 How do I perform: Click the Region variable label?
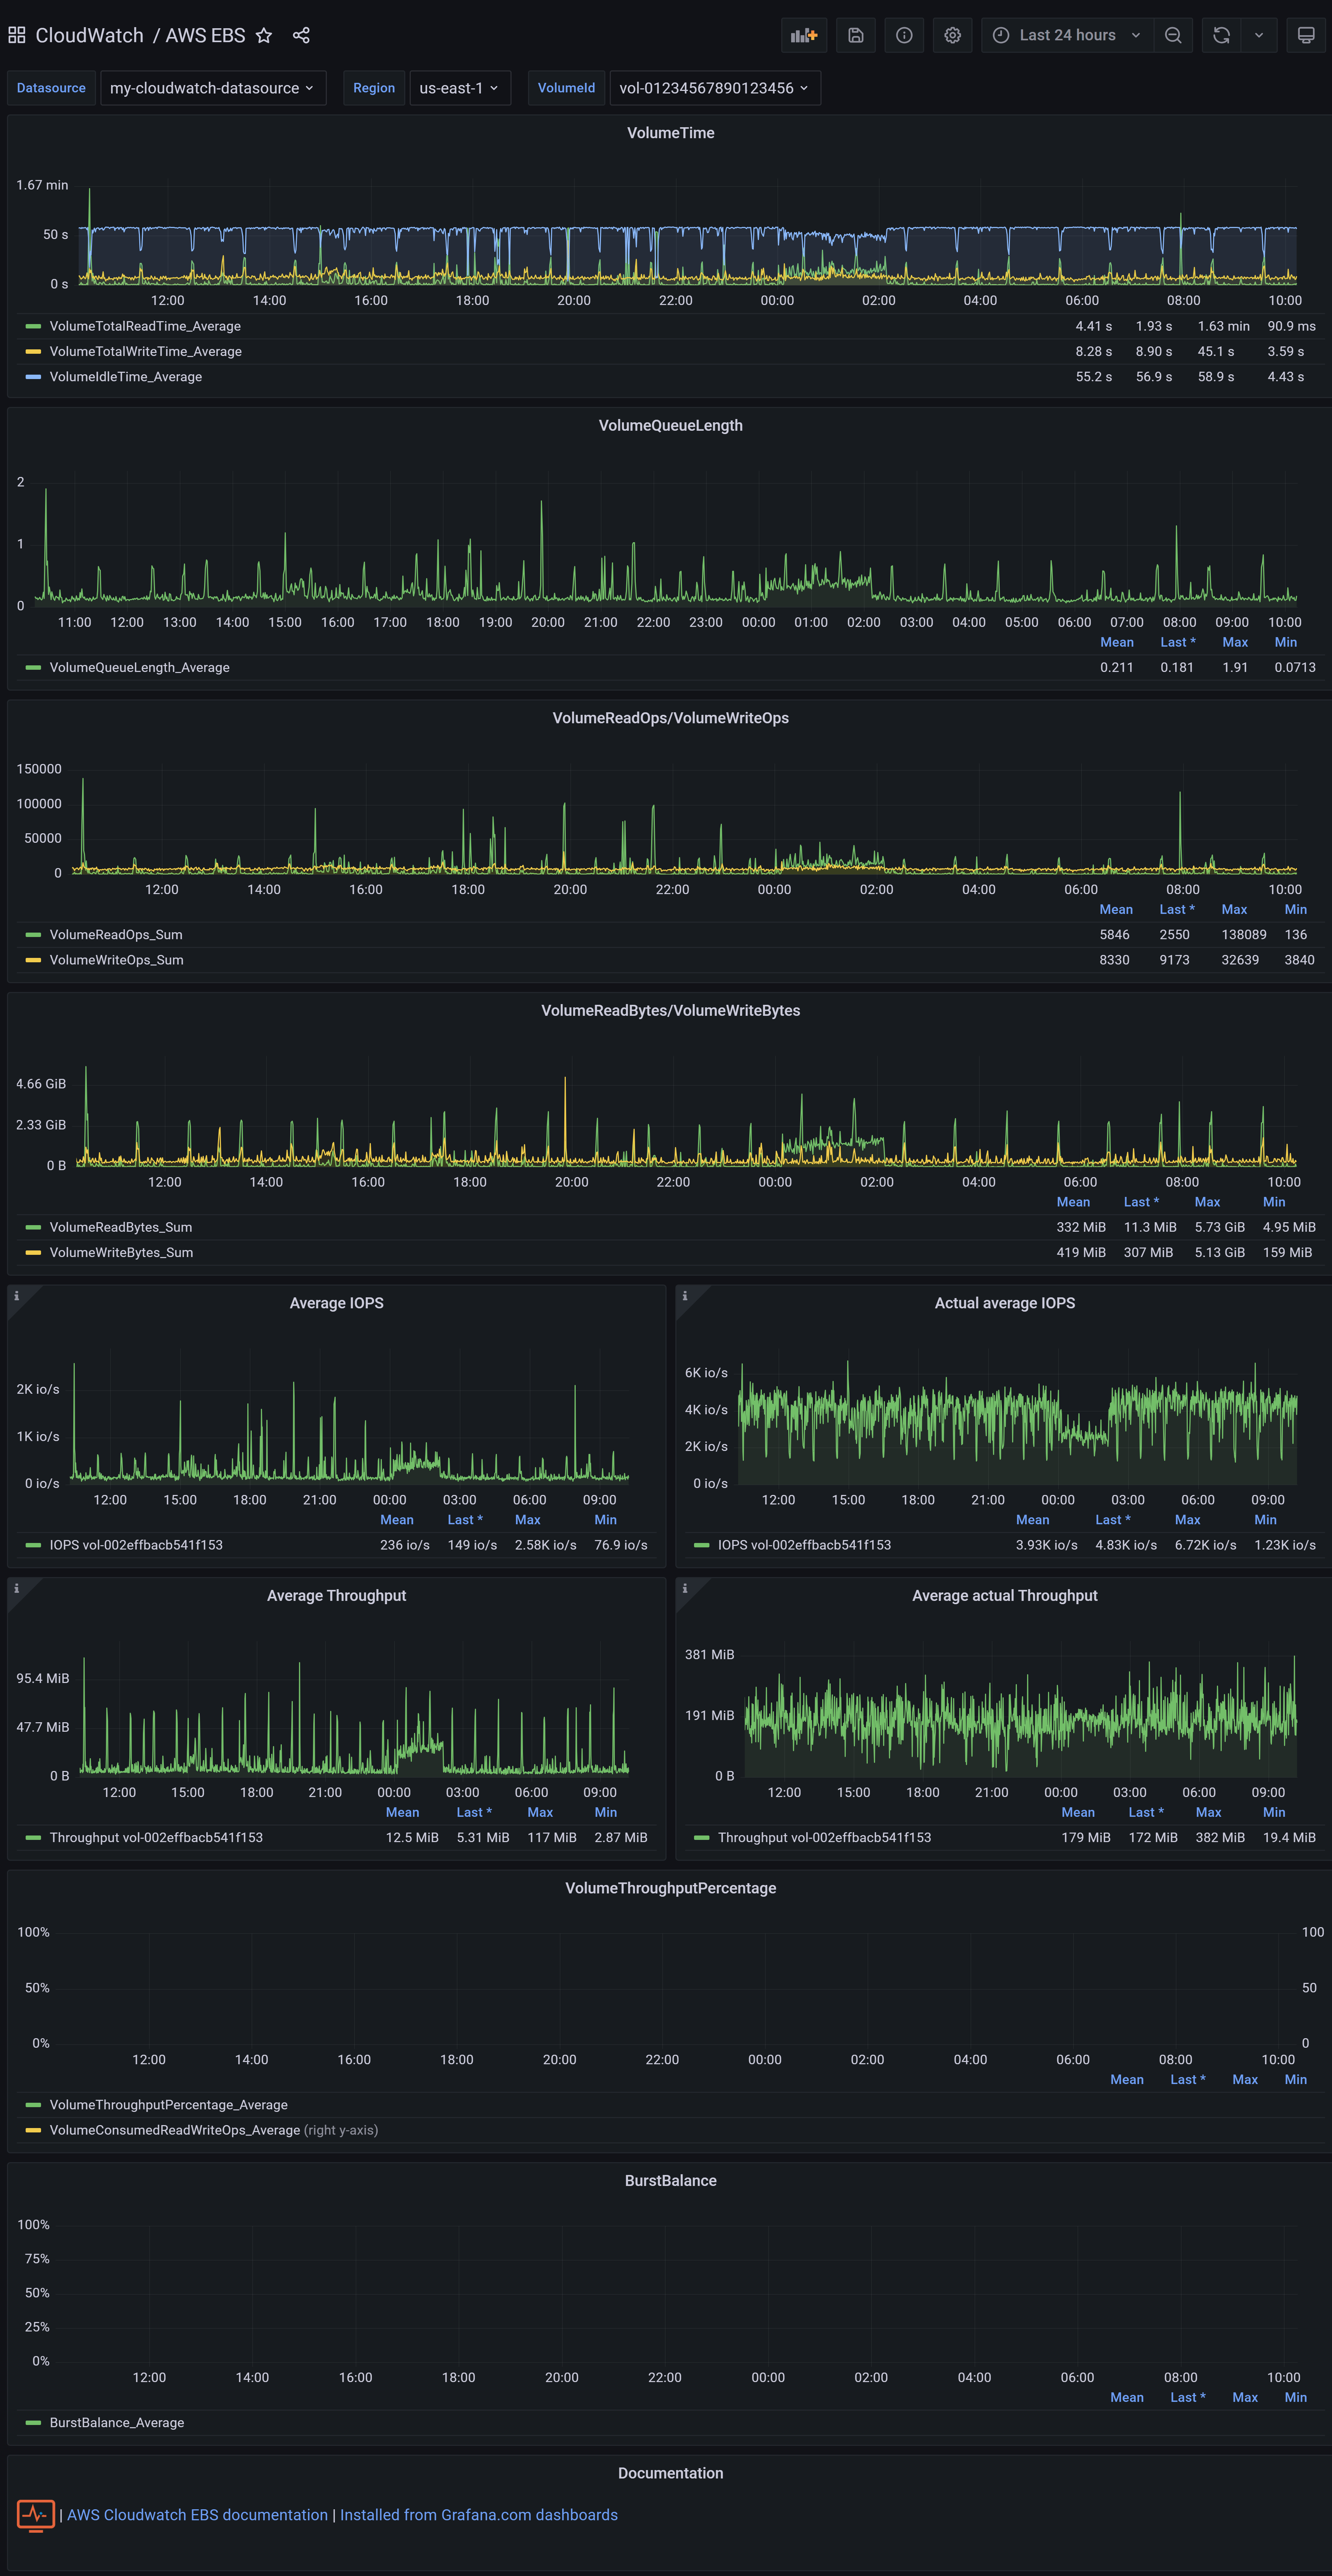point(374,88)
